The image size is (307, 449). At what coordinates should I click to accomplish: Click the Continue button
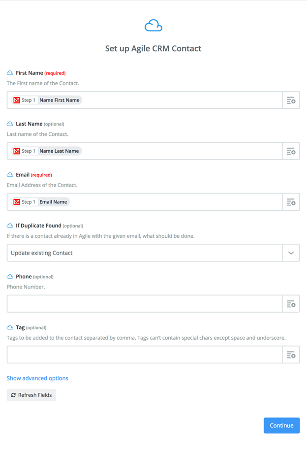[281, 425]
